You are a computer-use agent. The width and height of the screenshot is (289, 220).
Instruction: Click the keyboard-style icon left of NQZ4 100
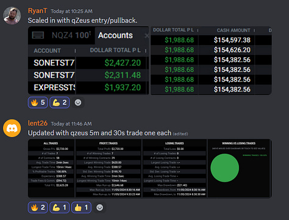click(38, 35)
